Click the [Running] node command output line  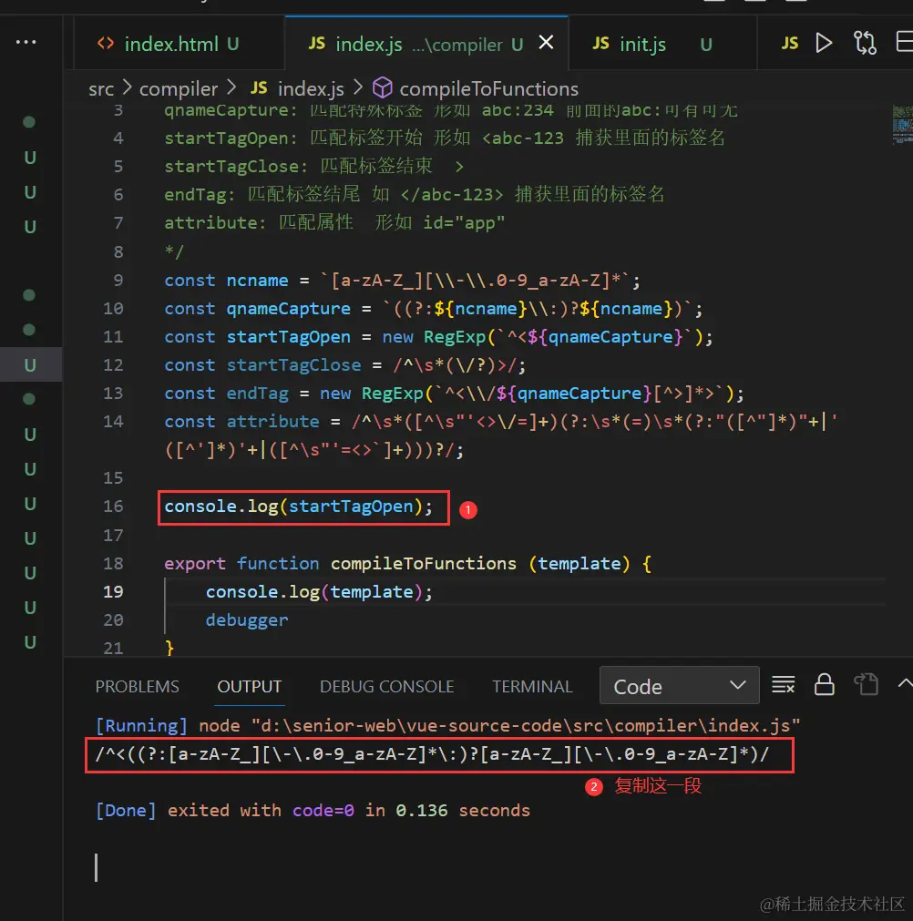[447, 726]
